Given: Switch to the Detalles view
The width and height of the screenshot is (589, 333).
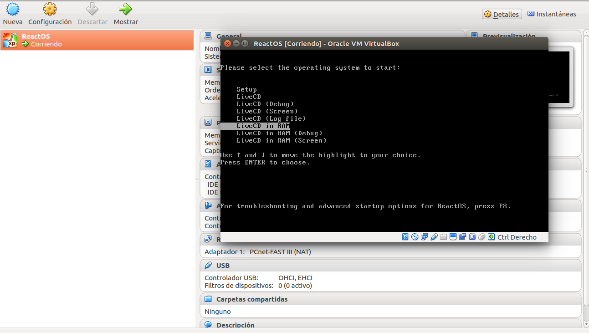Looking at the screenshot, I should [502, 14].
